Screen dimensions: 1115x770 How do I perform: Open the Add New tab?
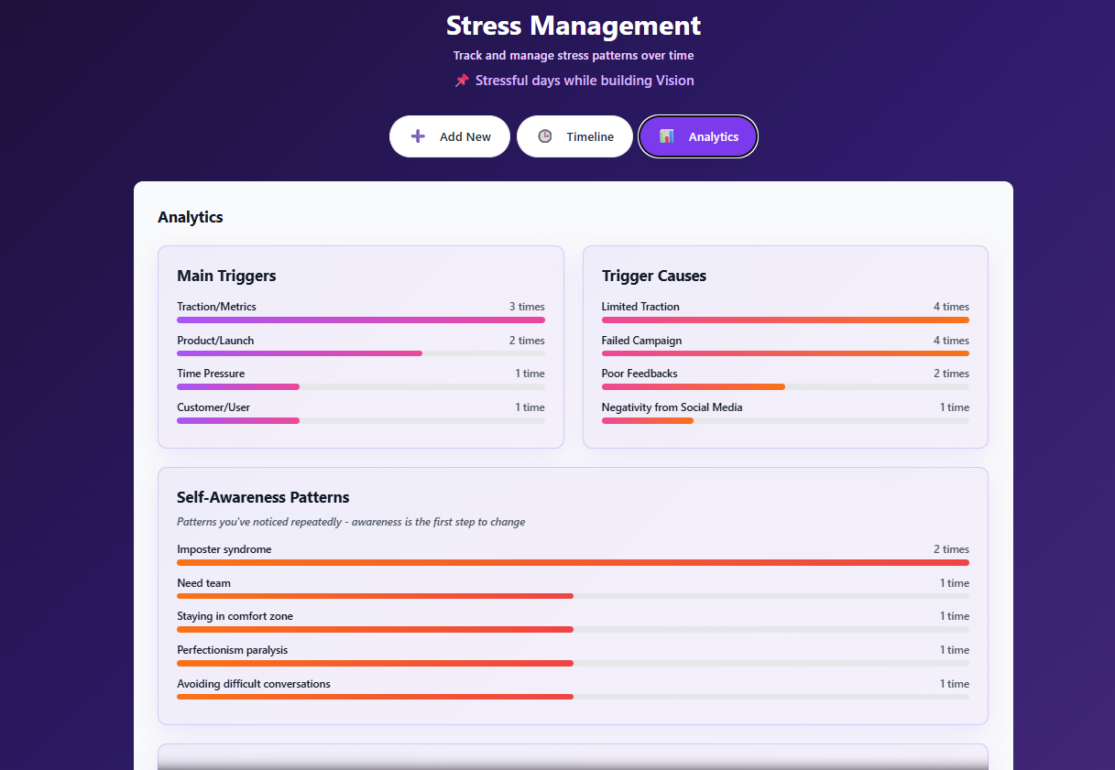pos(450,136)
